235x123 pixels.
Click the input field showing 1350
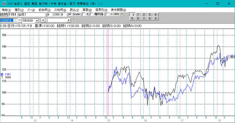57,14
